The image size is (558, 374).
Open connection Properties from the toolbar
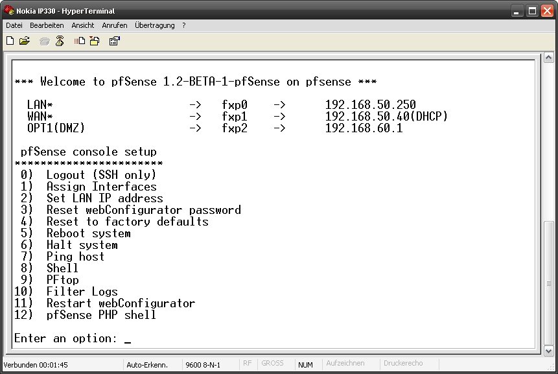pos(115,41)
